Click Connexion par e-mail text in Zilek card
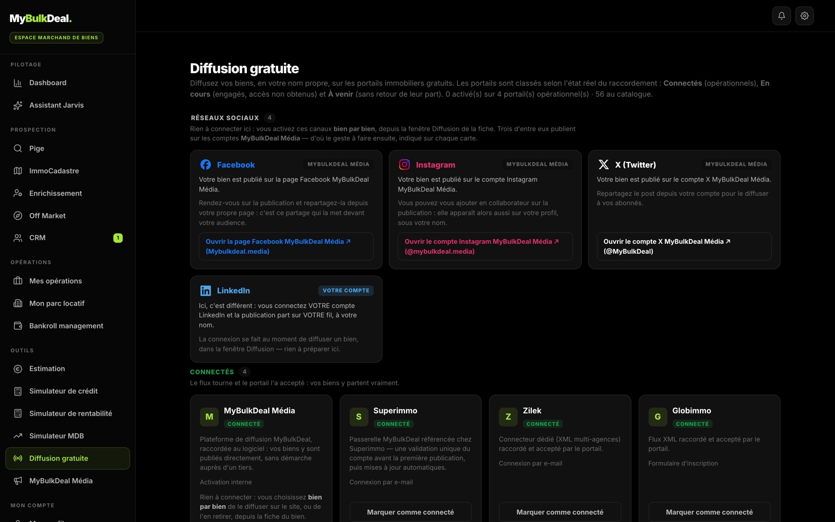835x522 pixels. pyautogui.click(x=531, y=464)
